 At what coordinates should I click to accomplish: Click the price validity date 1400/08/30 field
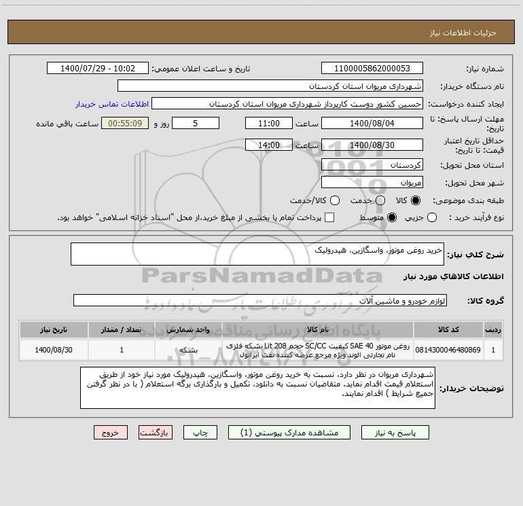[x=372, y=145]
